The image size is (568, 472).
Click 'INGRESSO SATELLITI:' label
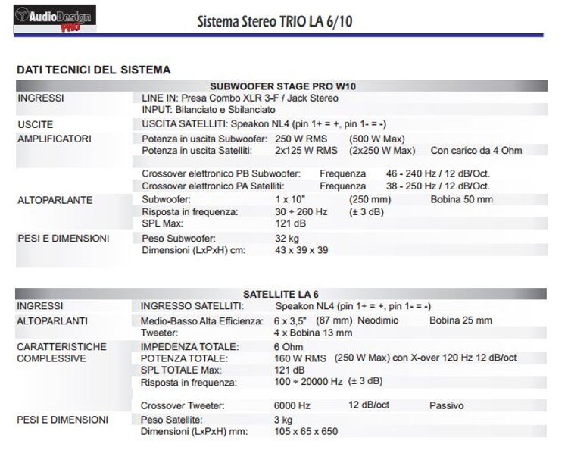click(x=192, y=306)
